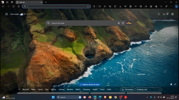Open the split screen icon

coord(100,6)
